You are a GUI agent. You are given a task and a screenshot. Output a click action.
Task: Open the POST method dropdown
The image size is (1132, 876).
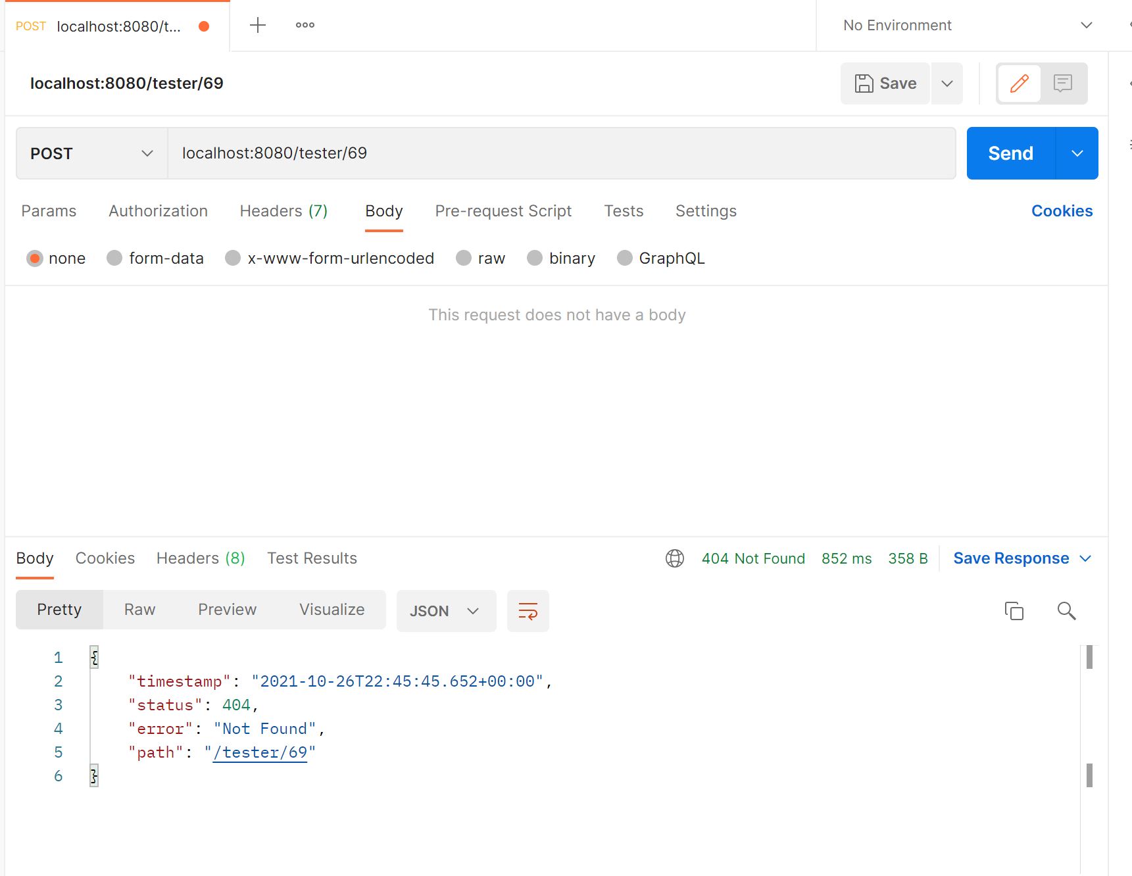coord(92,153)
